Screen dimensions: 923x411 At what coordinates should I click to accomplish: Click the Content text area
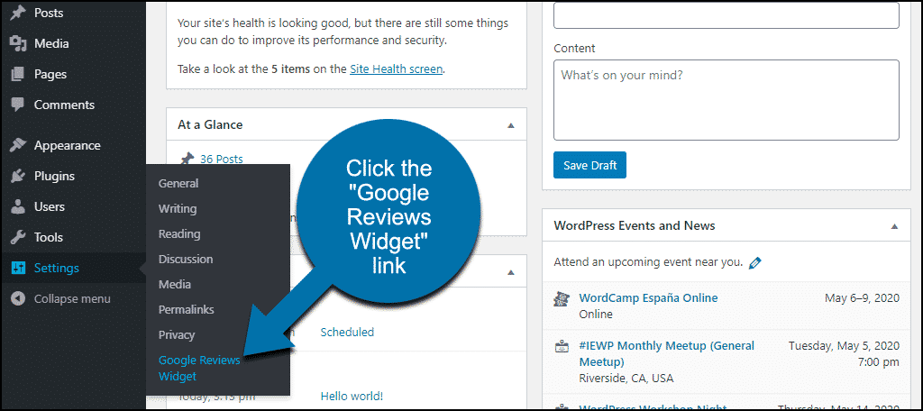727,100
